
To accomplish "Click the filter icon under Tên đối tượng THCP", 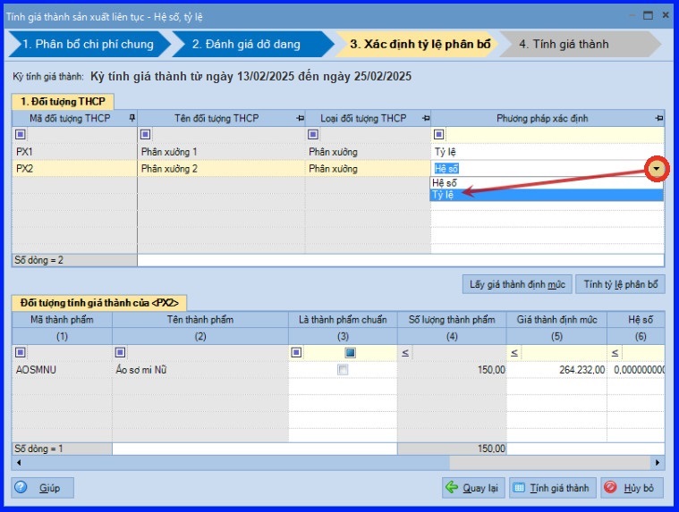I will [x=145, y=135].
